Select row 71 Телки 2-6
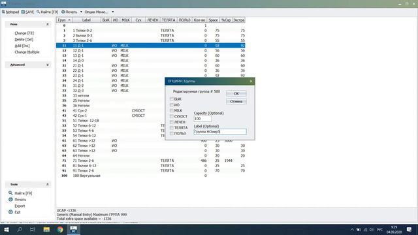 (150, 161)
